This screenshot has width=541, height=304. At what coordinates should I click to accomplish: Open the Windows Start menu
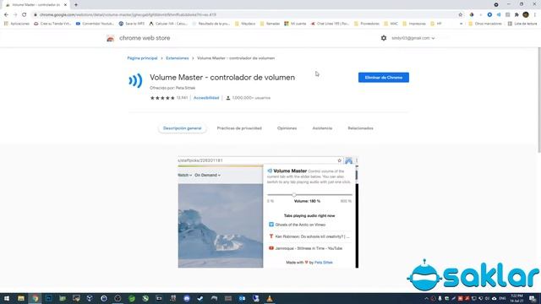pos(7,298)
